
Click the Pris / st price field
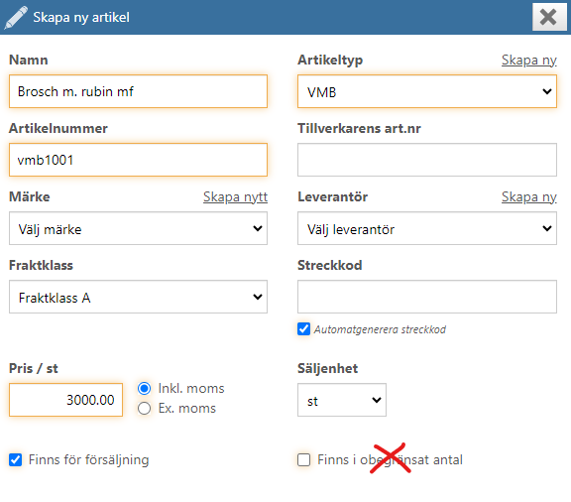tap(65, 400)
